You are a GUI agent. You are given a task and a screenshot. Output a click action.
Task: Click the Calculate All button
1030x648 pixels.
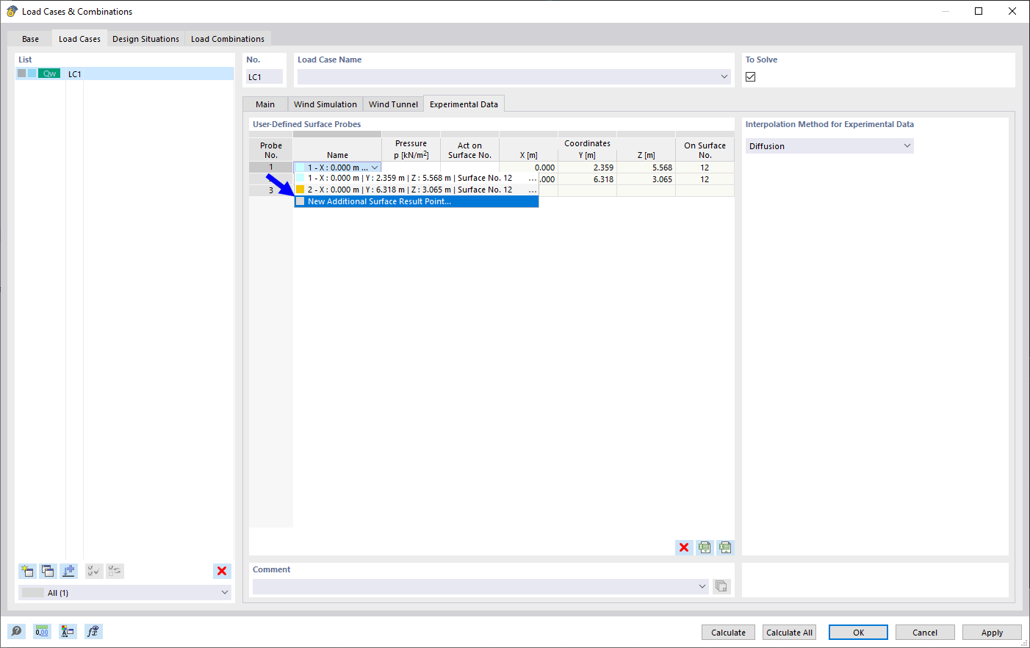[x=789, y=633]
